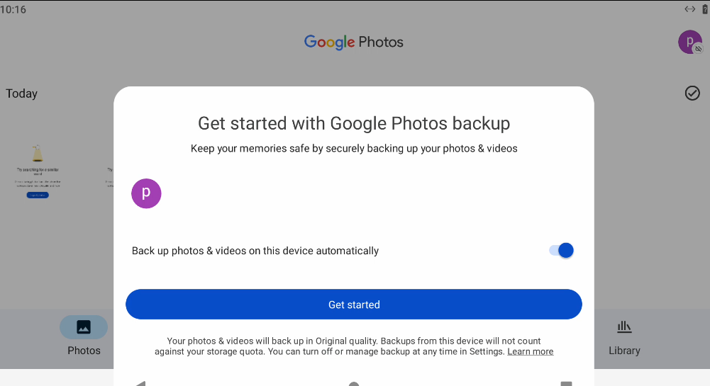Open recent apps with the square button
This screenshot has width=710, height=386.
click(x=566, y=383)
